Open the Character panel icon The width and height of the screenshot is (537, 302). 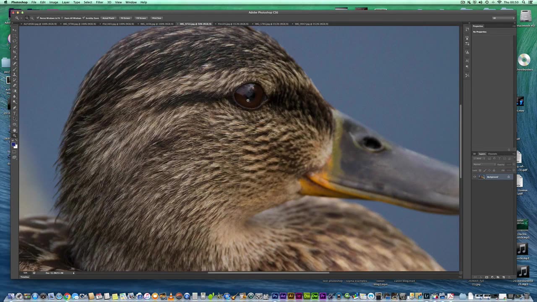[467, 61]
